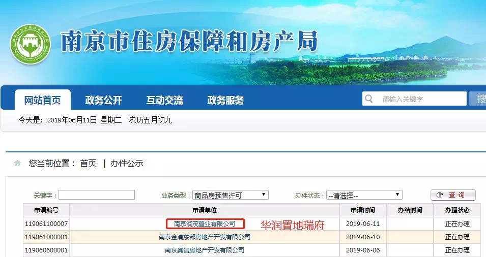Open 南京奥信房地产开发有限公司 entry
Screen dimensions: 486x257
click(205, 250)
